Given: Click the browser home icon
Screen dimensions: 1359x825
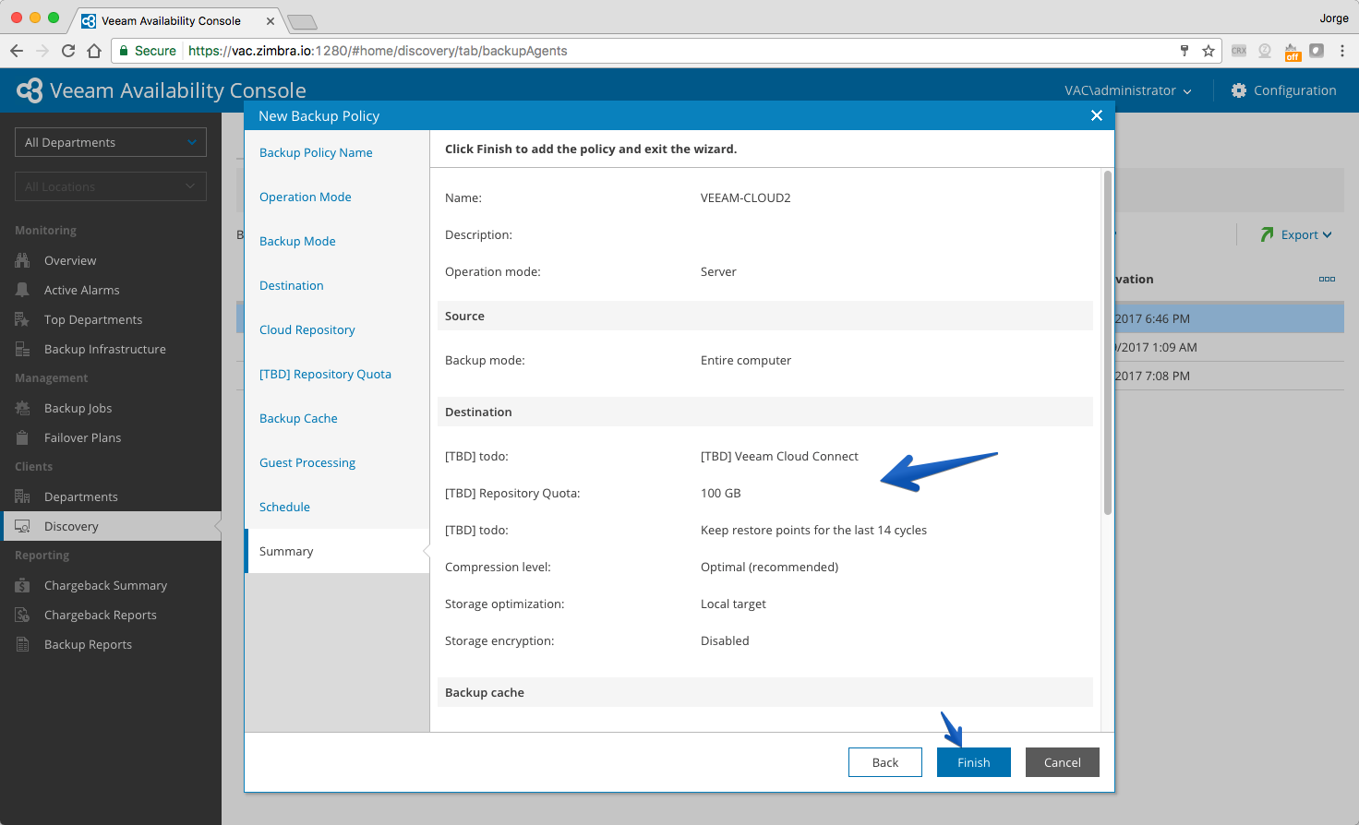Looking at the screenshot, I should pyautogui.click(x=94, y=51).
